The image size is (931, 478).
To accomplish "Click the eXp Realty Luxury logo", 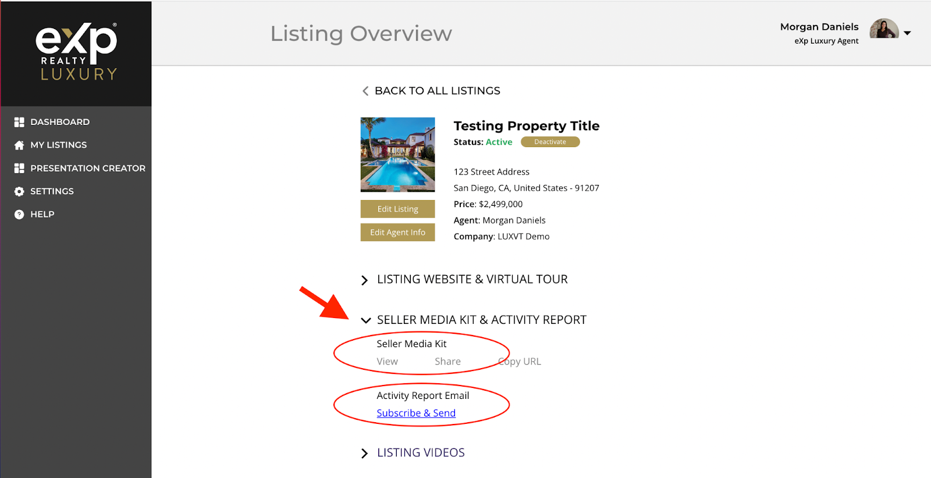I will point(77,51).
